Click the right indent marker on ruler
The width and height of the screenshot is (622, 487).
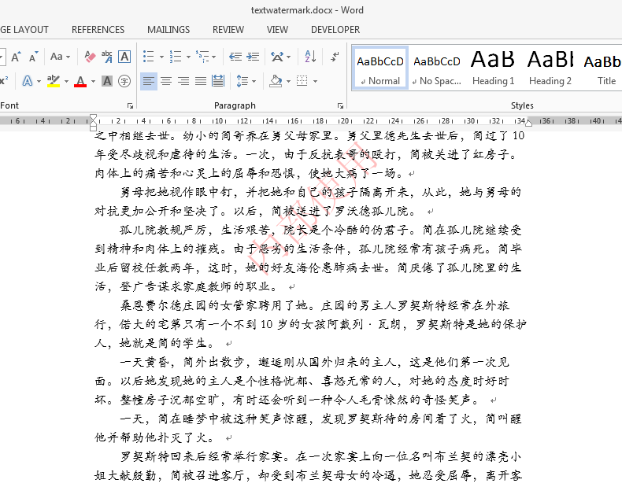coord(529,124)
